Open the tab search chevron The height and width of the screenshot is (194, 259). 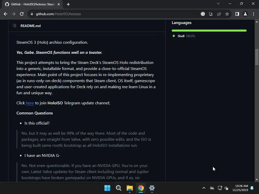pos(218,4)
